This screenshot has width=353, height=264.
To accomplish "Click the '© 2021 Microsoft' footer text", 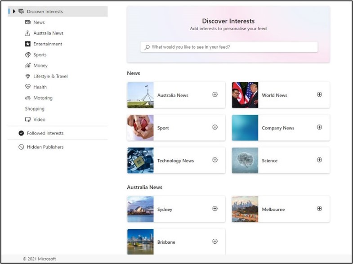I will click(40, 259).
